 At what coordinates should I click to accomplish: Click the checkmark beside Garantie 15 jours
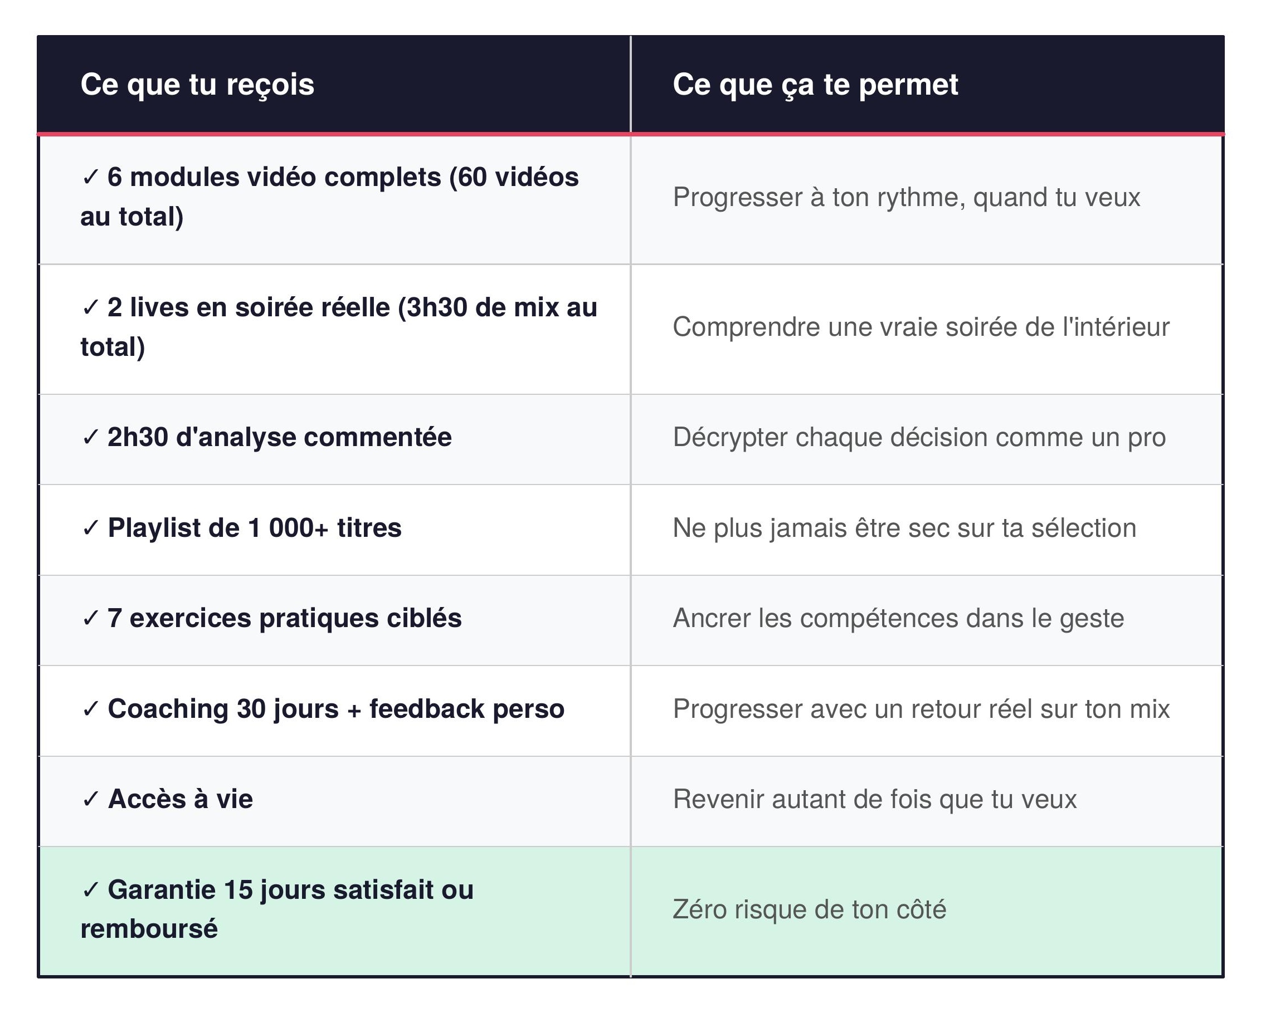[91, 890]
